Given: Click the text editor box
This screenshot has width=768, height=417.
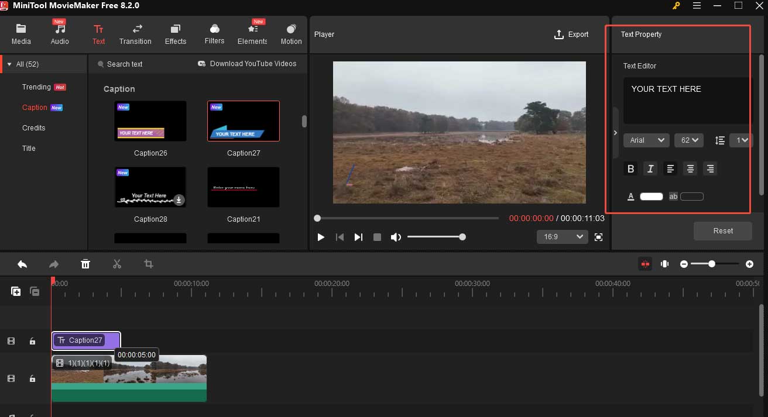Looking at the screenshot, I should point(687,100).
